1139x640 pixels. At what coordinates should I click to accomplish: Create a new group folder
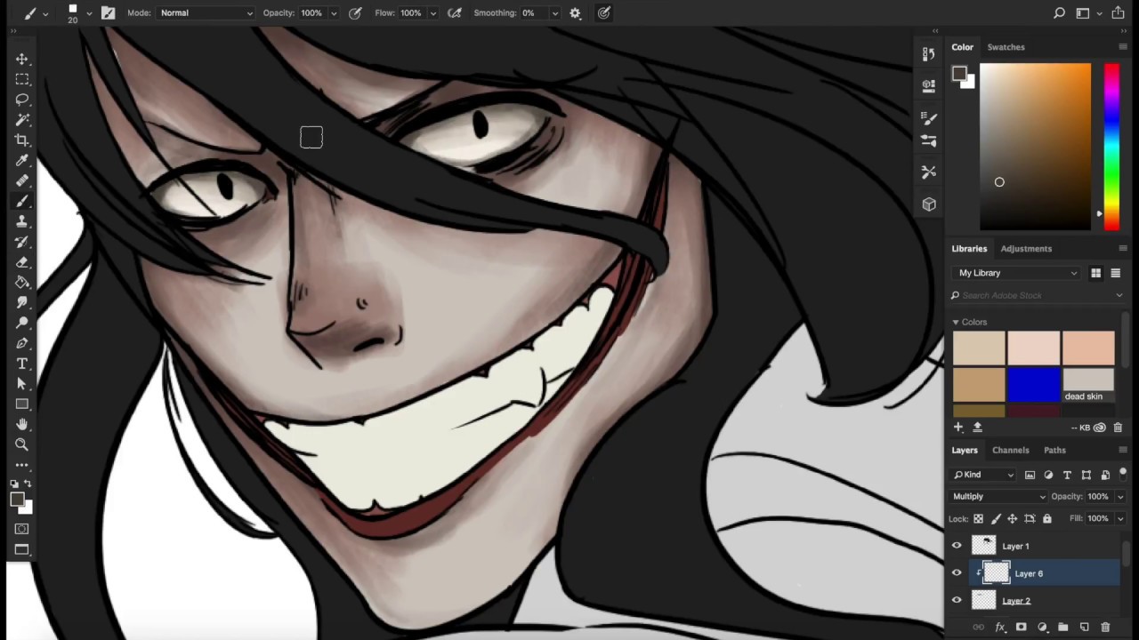1063,627
